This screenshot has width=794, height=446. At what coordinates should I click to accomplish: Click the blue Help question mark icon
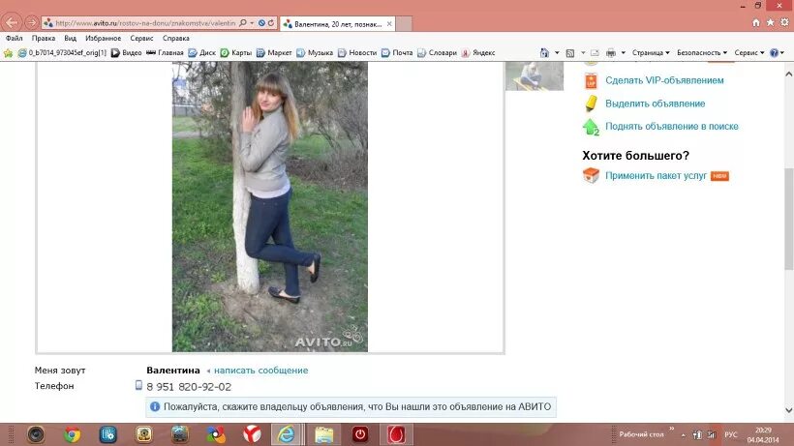pyautogui.click(x=774, y=52)
